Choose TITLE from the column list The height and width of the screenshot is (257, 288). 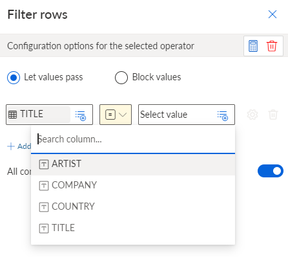(x=133, y=228)
